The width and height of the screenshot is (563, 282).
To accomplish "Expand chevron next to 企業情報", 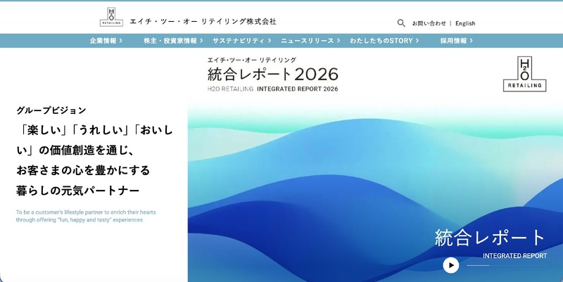I will coord(120,41).
